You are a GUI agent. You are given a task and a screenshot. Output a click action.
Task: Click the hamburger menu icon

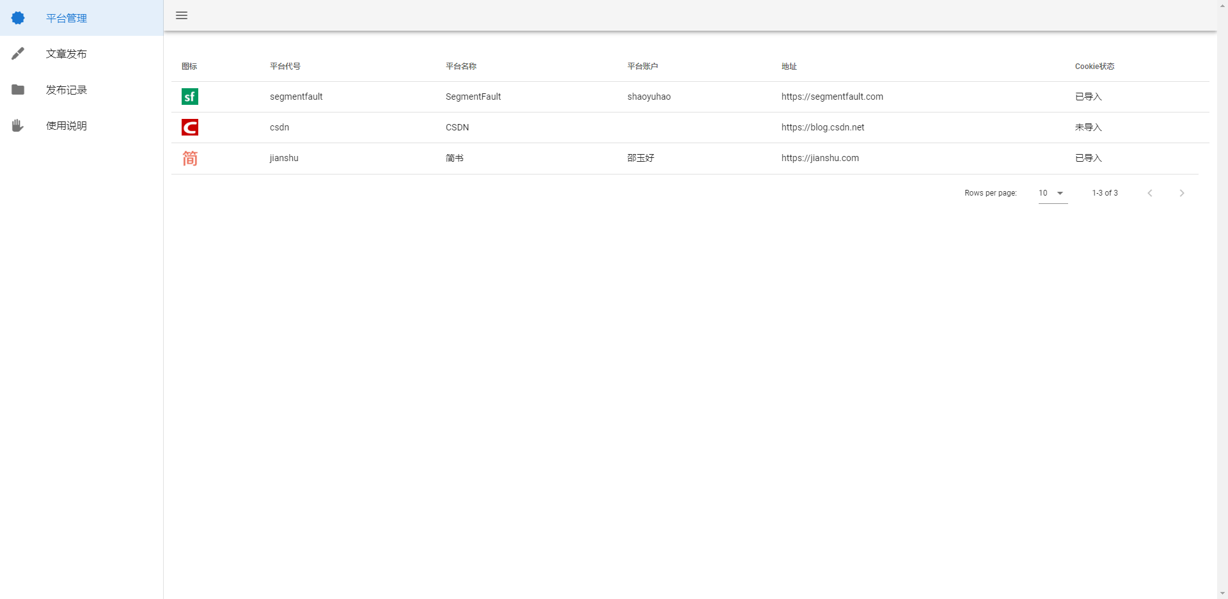182,15
